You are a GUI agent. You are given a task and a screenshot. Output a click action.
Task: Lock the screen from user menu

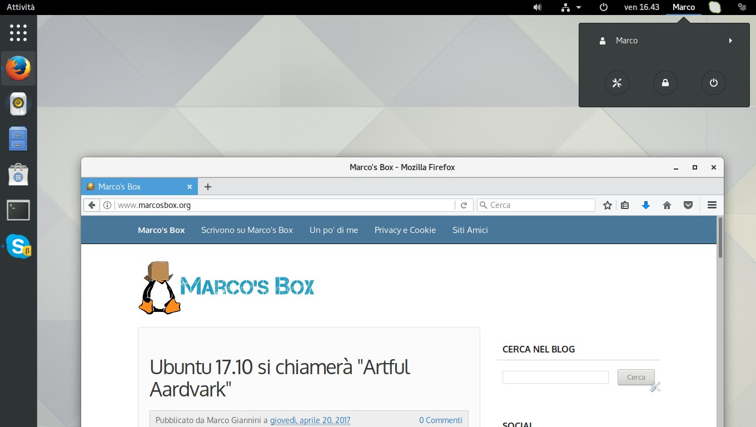(x=665, y=83)
